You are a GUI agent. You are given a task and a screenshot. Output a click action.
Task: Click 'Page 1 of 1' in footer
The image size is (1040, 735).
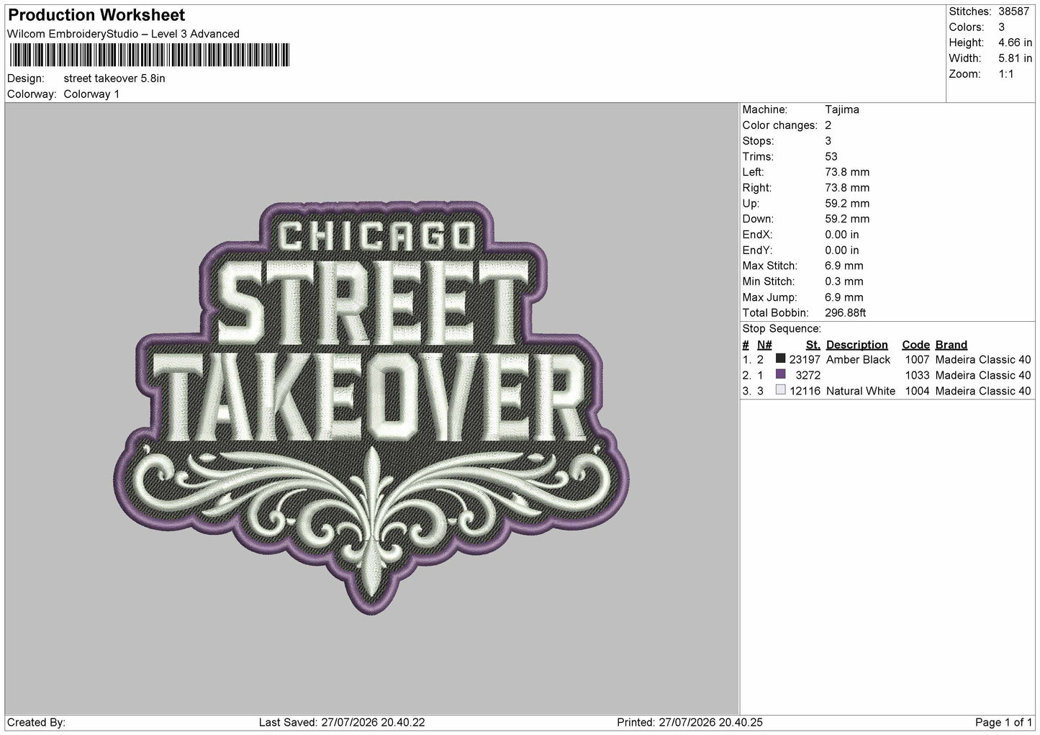click(1004, 723)
